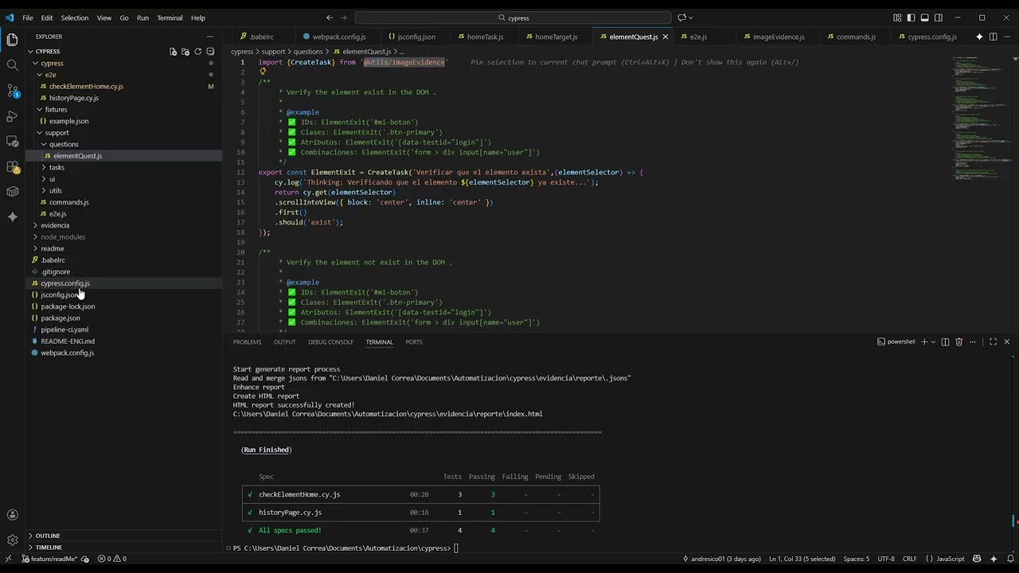Toggle the primary side bar layout icon

[911, 18]
